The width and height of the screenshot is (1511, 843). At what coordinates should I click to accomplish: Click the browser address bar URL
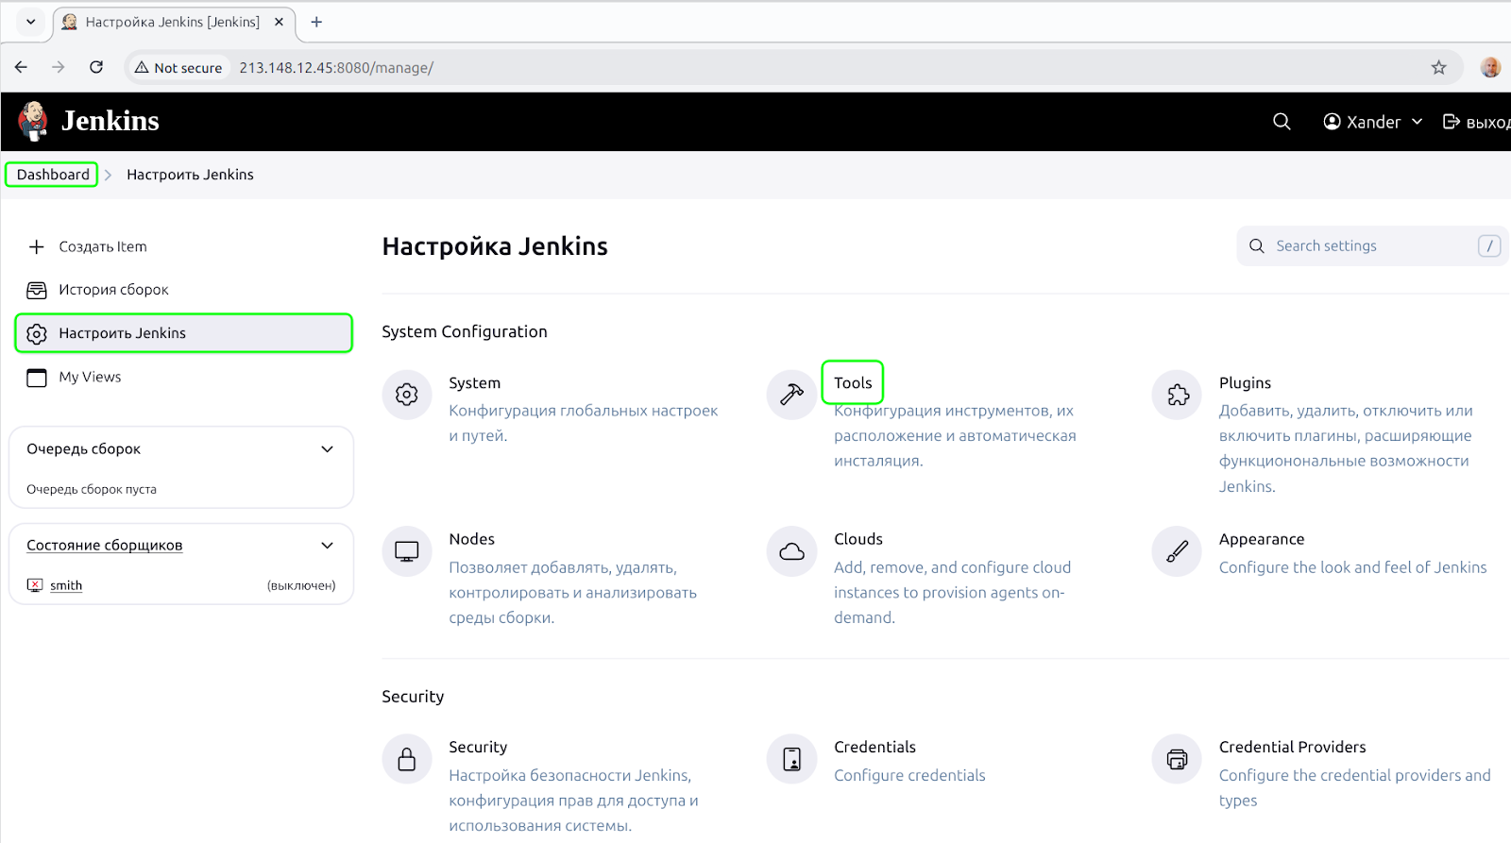336,68
